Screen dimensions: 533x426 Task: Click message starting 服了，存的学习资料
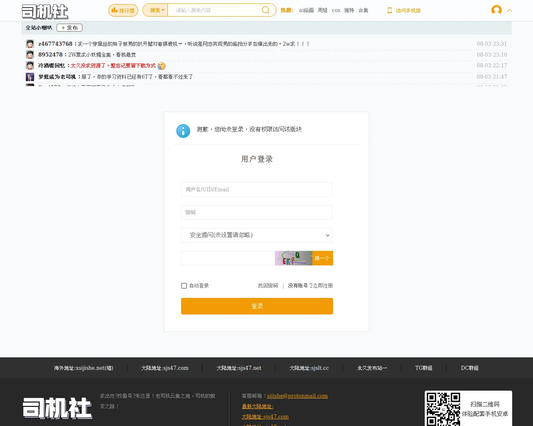[137, 77]
